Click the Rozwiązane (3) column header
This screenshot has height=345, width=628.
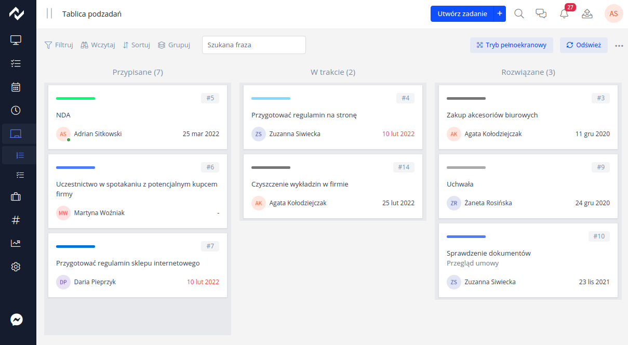[528, 72]
